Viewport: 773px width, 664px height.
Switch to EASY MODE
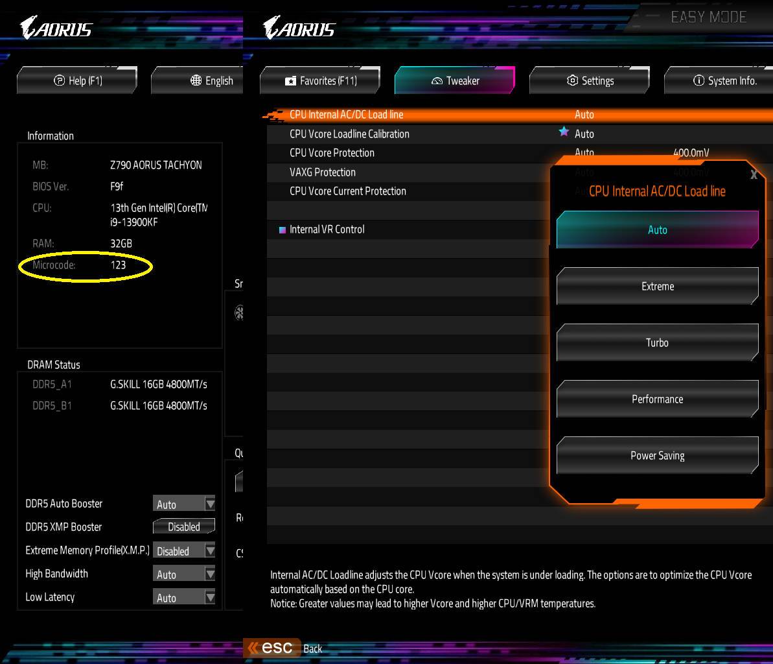[708, 18]
